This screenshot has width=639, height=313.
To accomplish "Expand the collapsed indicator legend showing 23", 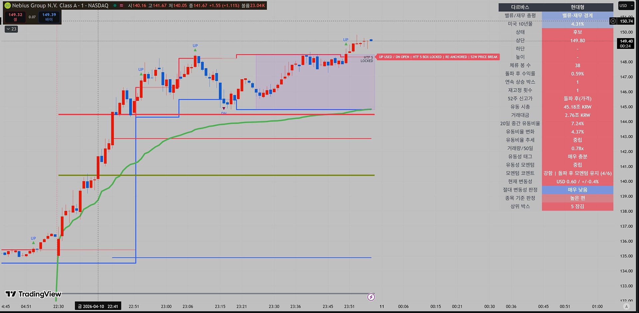I will [11, 29].
